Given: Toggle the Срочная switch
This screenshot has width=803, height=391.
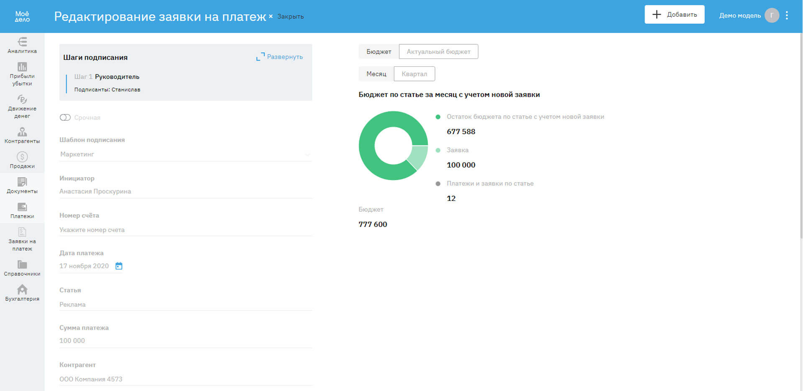Looking at the screenshot, I should tap(65, 117).
